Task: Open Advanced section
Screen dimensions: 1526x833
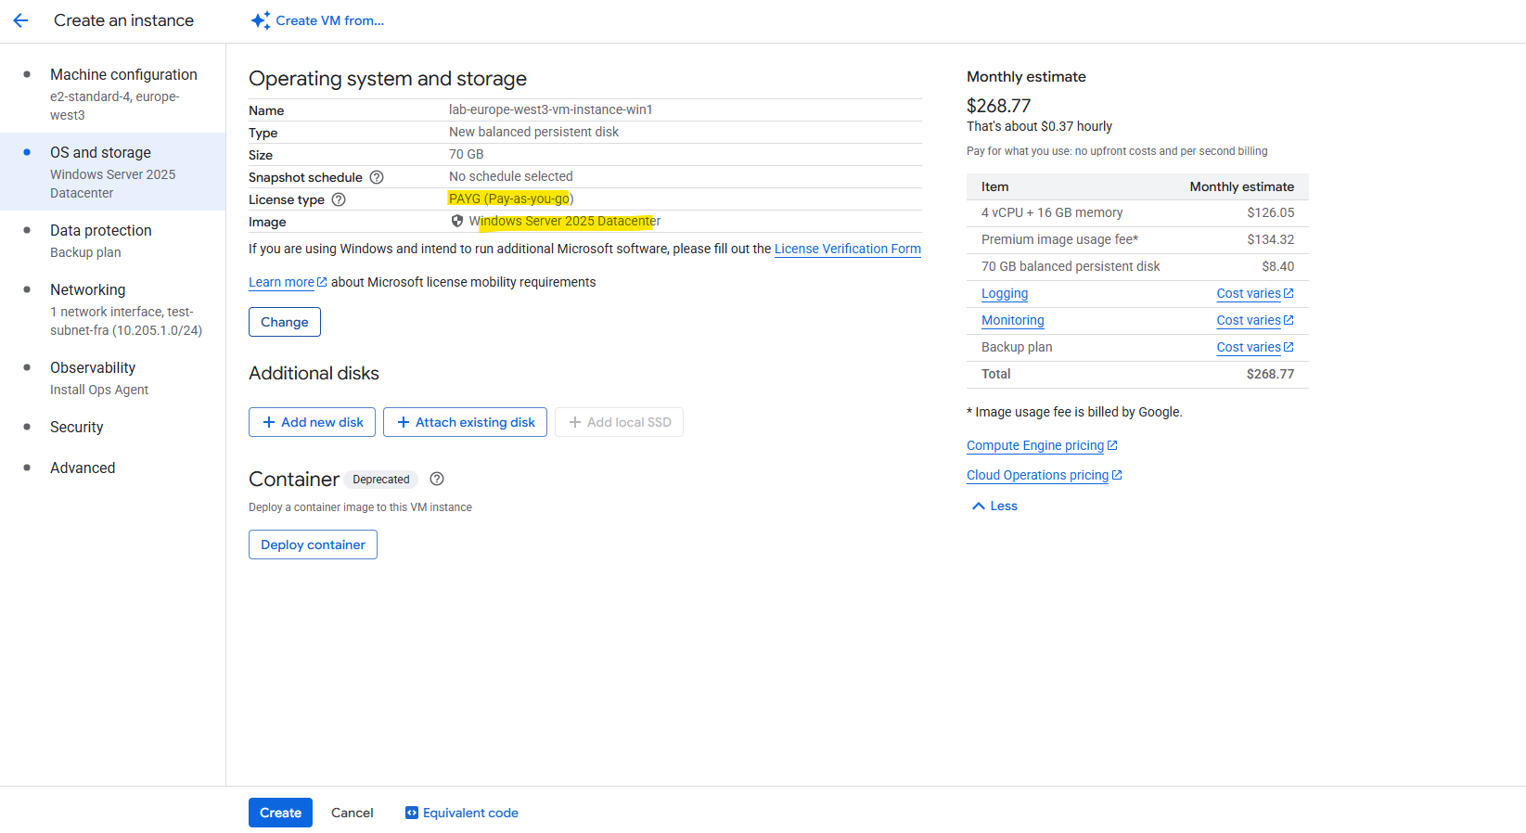Action: tap(112, 468)
